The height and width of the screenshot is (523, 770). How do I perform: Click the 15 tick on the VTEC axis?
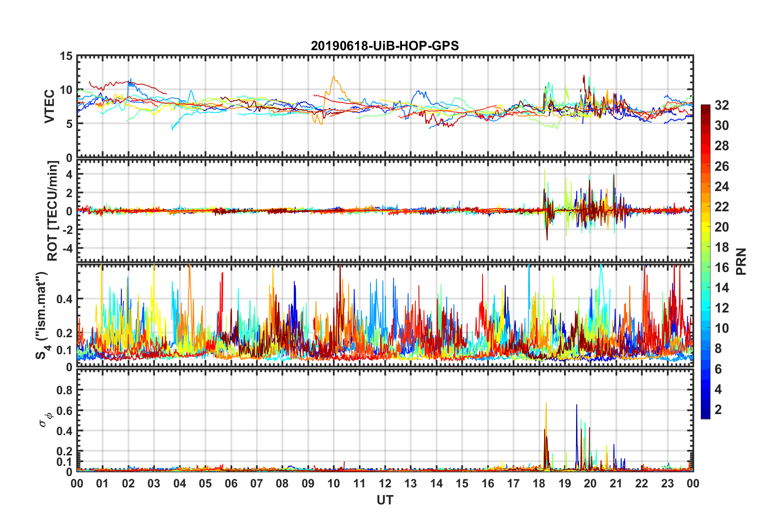tap(66, 56)
